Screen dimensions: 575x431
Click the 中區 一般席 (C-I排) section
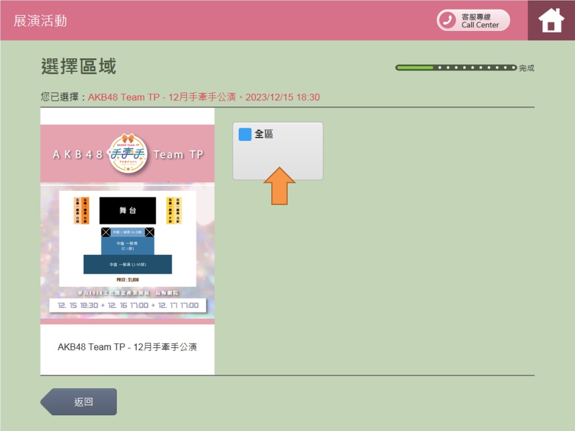point(128,246)
